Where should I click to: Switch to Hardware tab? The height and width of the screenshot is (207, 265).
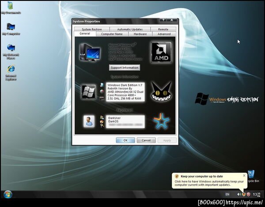tap(140, 34)
